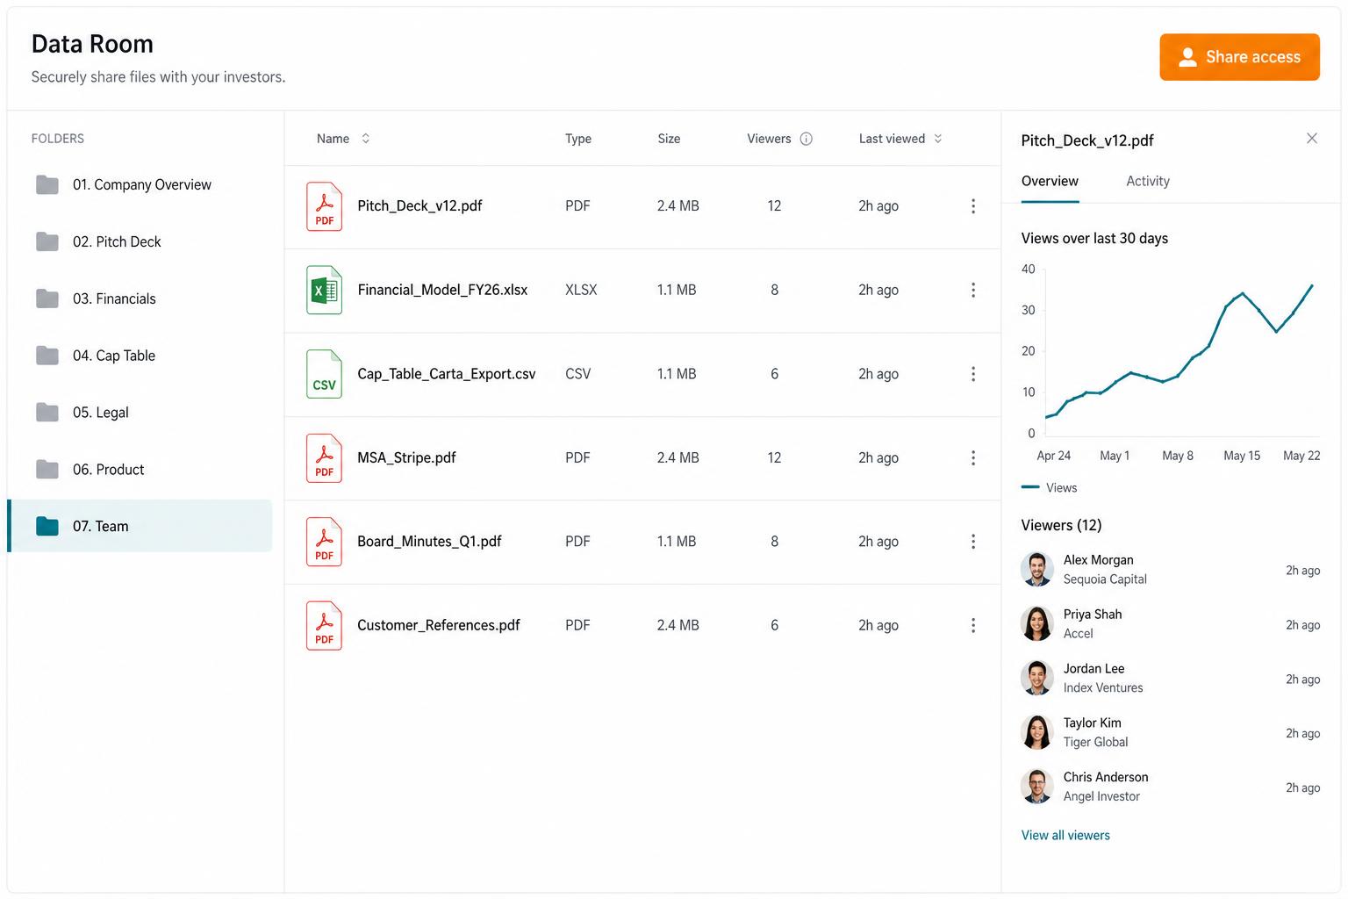Click the Alex Morgan viewer name

(1098, 560)
